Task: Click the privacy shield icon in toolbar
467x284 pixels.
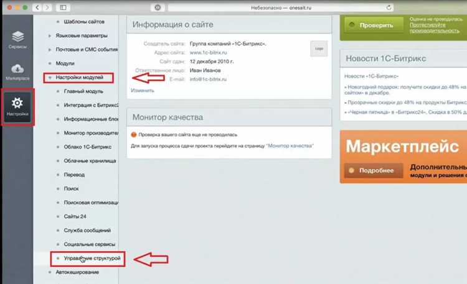Action: tap(158, 7)
